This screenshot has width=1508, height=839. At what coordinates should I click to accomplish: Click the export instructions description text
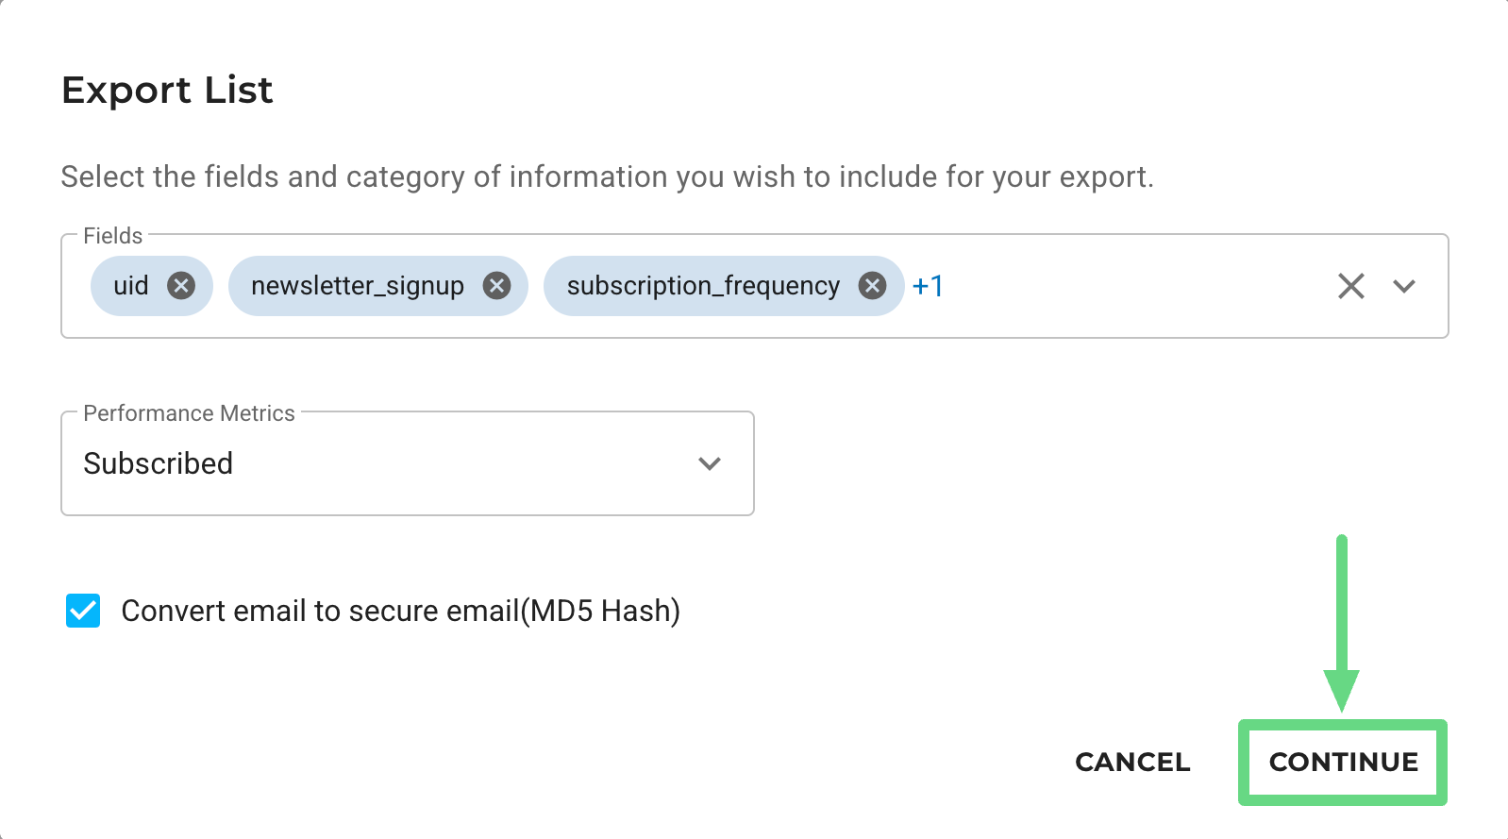607,176
